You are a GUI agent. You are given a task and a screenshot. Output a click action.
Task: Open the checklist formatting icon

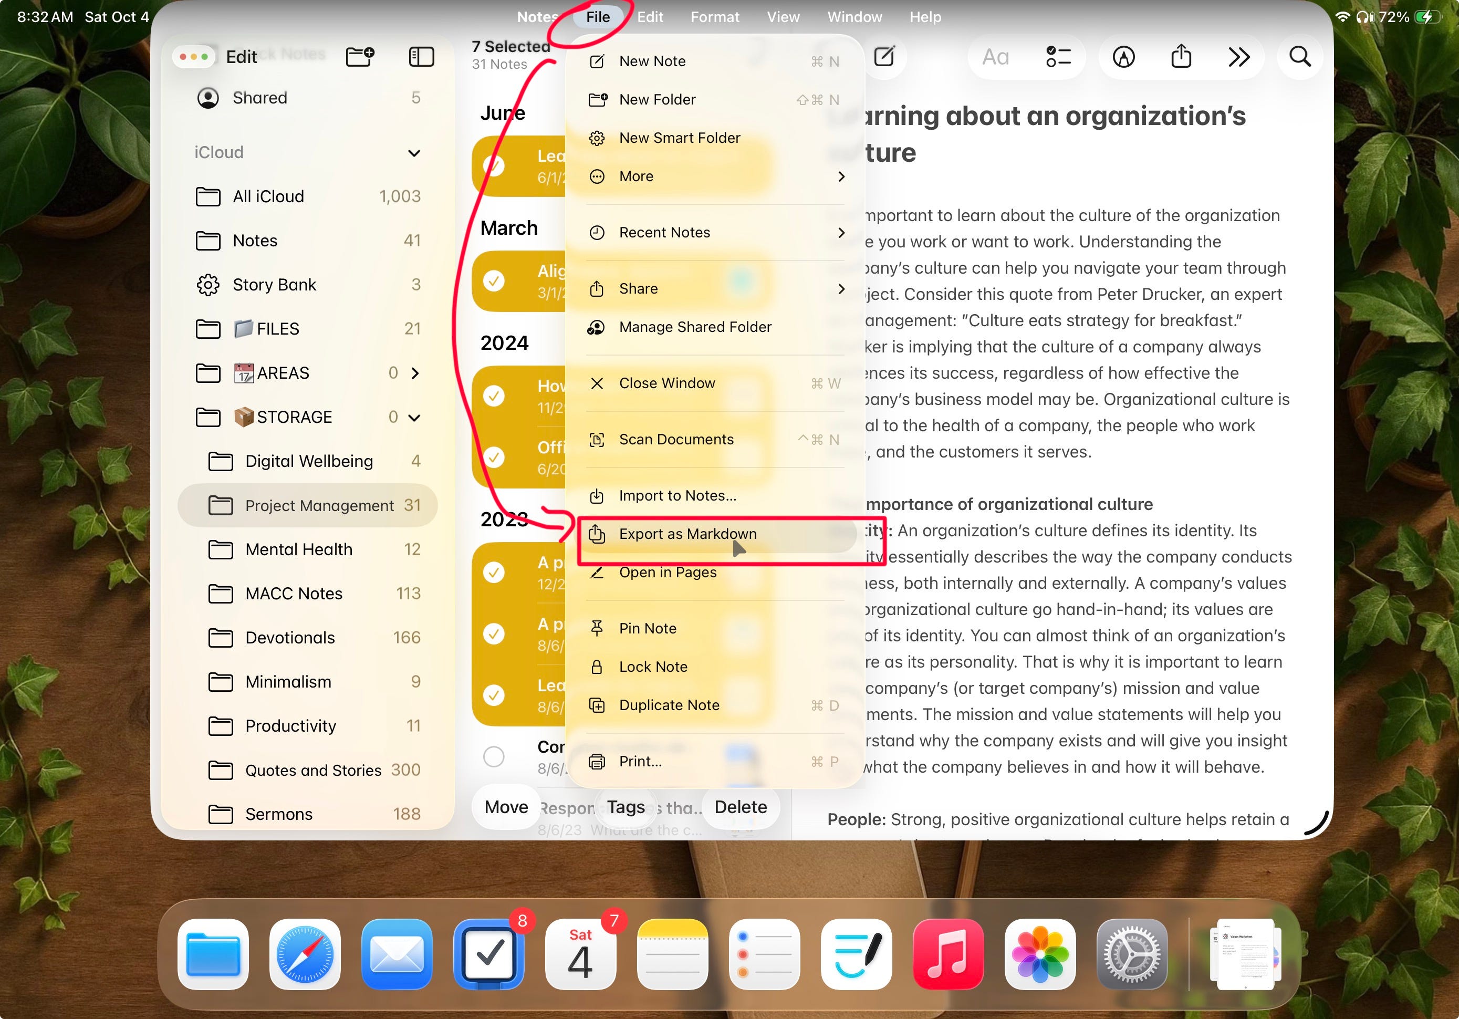[x=1058, y=57]
